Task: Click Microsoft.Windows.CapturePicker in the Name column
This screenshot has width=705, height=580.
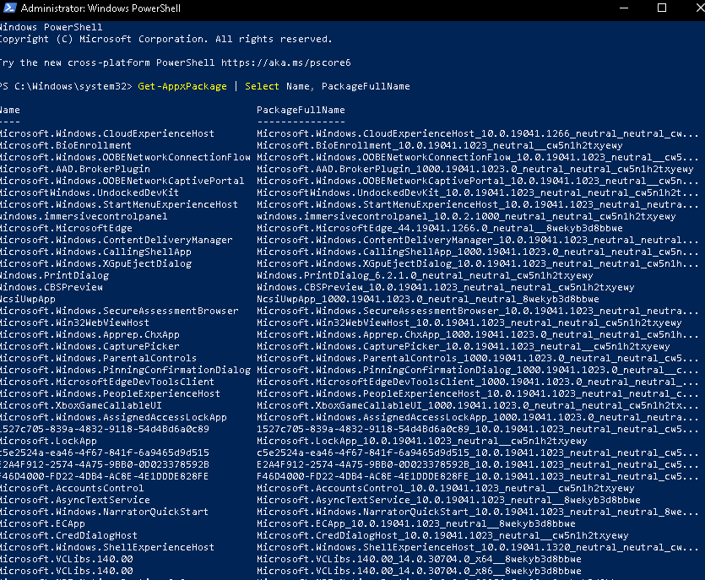Action: click(x=90, y=346)
